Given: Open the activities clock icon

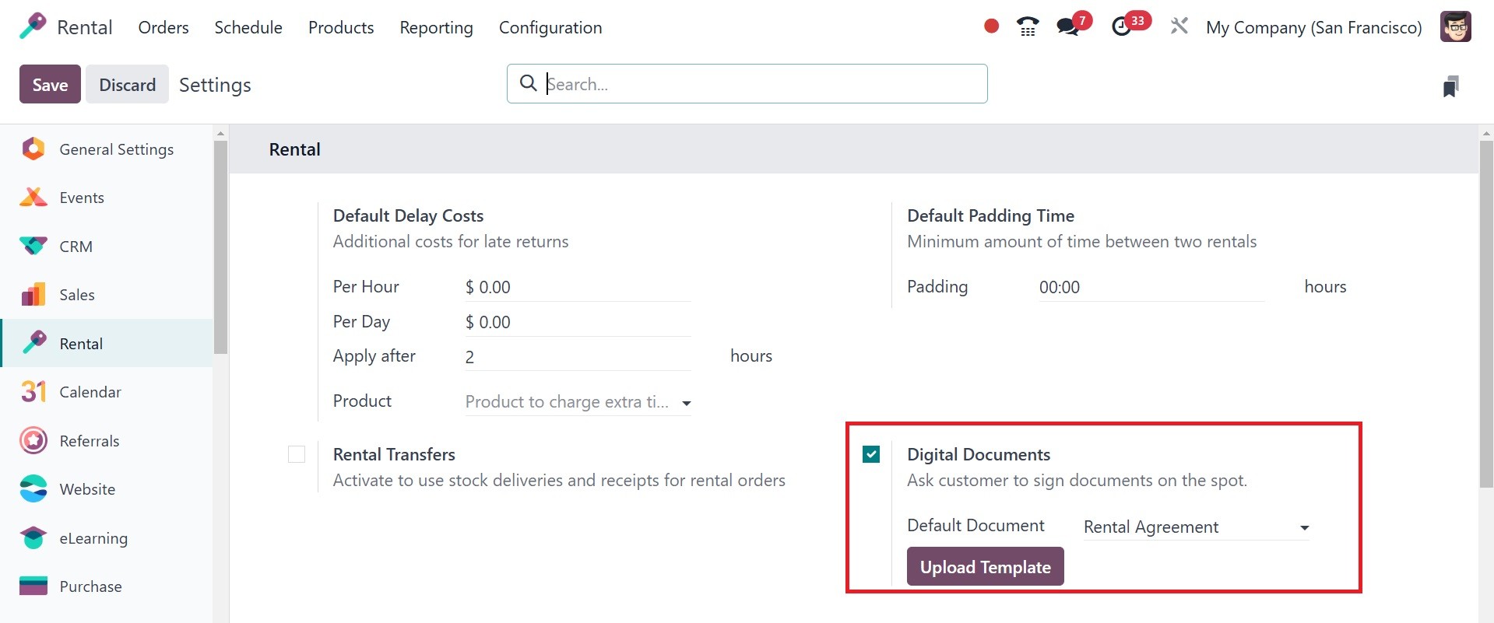Looking at the screenshot, I should coord(1121,27).
